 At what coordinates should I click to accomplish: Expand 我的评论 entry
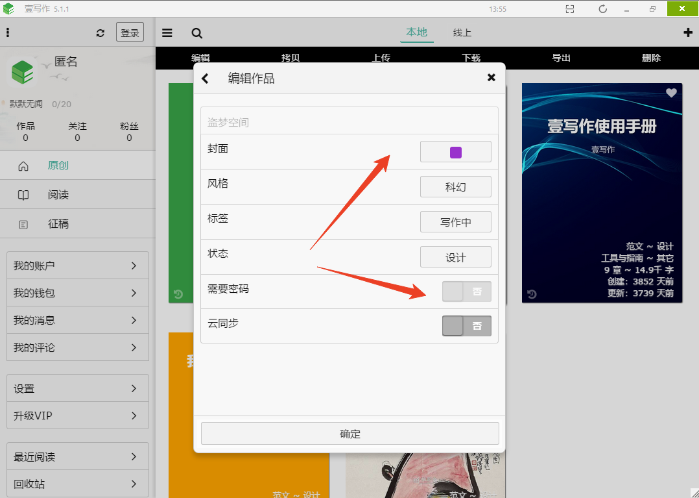coord(78,347)
